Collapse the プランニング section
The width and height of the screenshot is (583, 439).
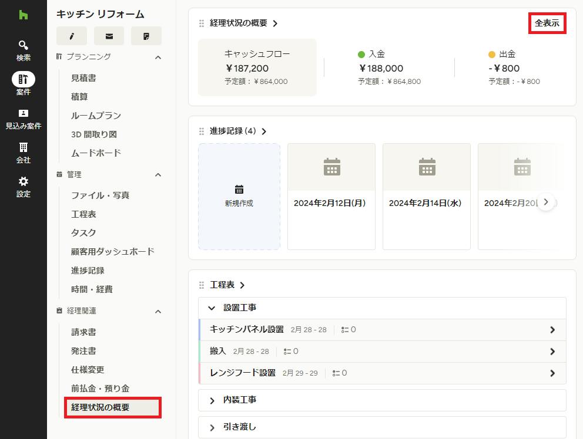(158, 57)
